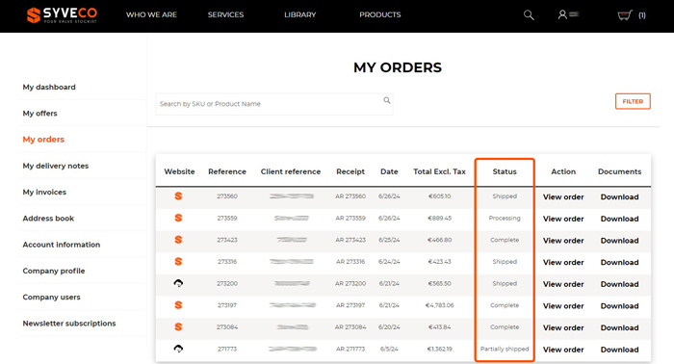Image resolution: width=674 pixels, height=364 pixels.
Task: Click website icon for order 273200
Action: (178, 283)
